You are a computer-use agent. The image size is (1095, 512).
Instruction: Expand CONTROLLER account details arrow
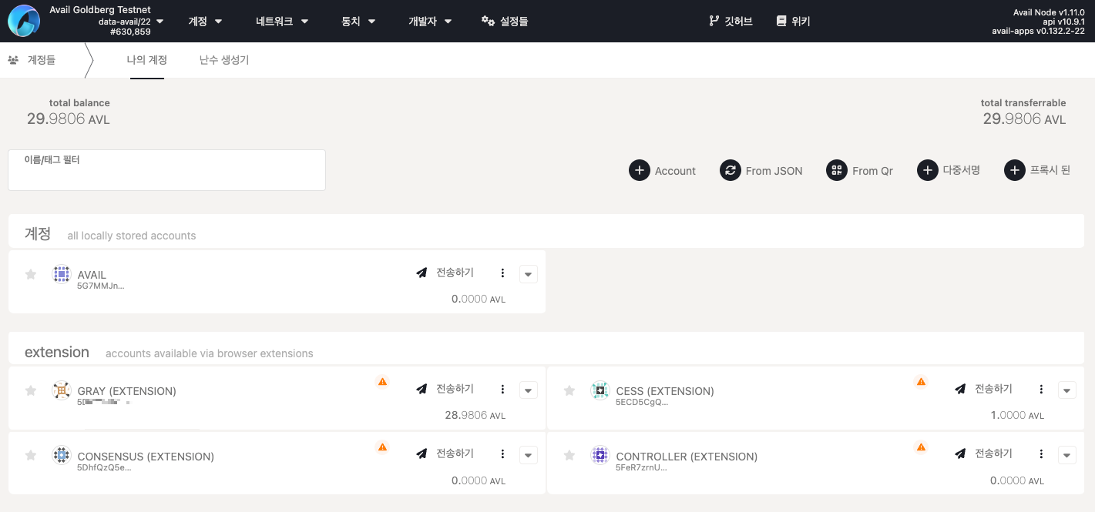pyautogui.click(x=1066, y=455)
